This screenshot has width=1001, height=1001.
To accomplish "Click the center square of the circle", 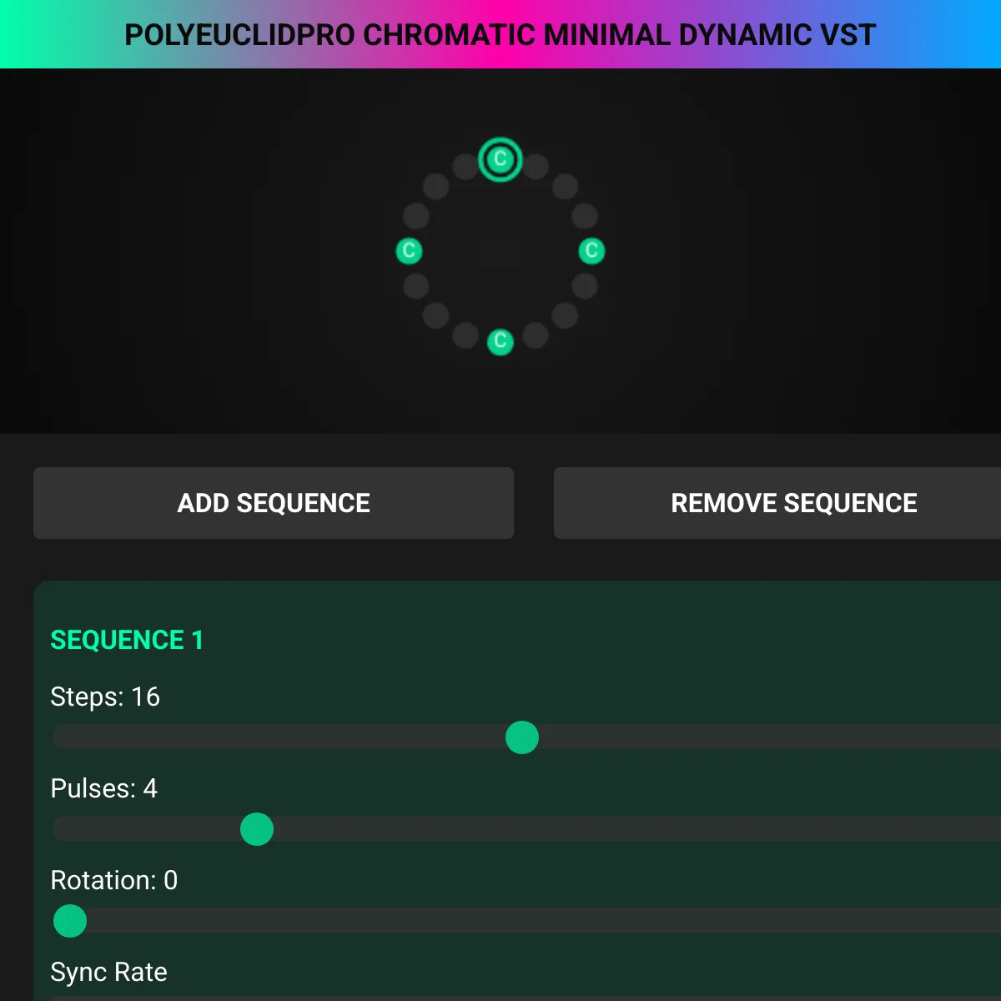I will click(500, 251).
